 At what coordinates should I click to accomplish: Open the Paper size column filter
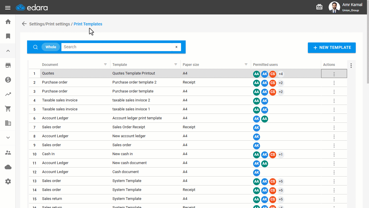246,64
